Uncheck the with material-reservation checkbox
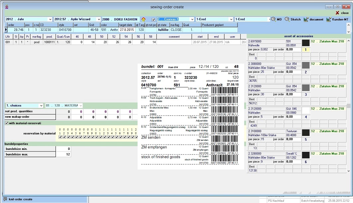The width and height of the screenshot is (353, 203). [x=7, y=123]
